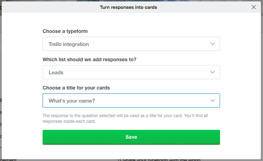
Task: Click the Which list should we add label
Action: tap(89, 59)
